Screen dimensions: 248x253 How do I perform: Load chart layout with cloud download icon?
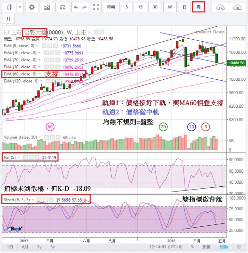pyautogui.click(x=220, y=7)
